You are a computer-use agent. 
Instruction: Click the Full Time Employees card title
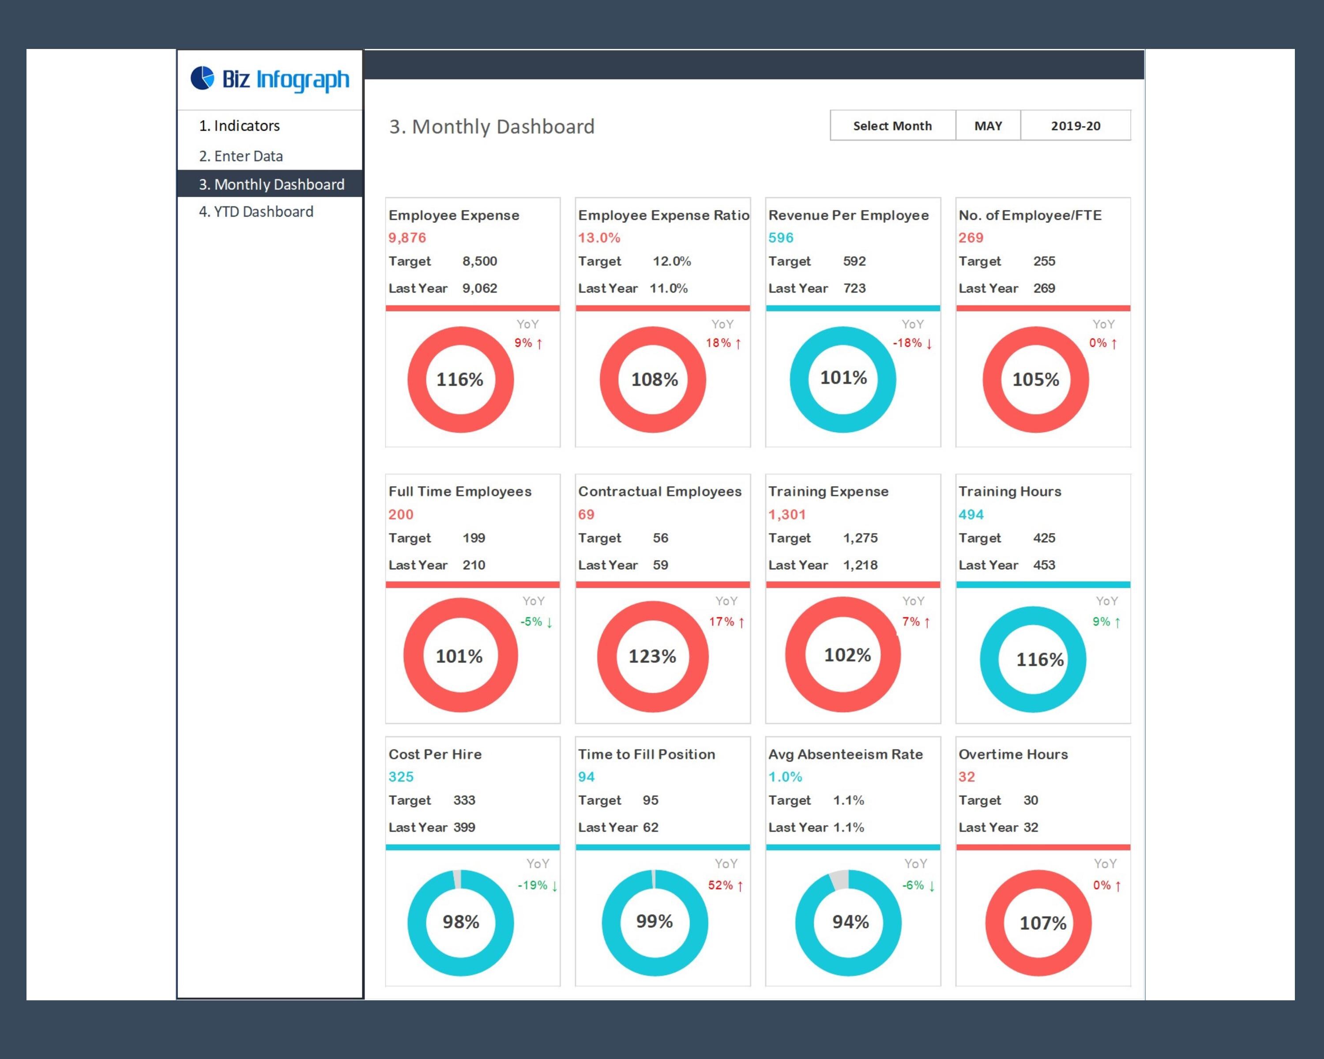[x=460, y=491]
